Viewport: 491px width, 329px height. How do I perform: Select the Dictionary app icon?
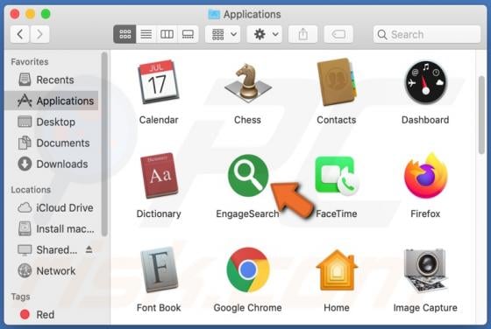[x=159, y=176]
